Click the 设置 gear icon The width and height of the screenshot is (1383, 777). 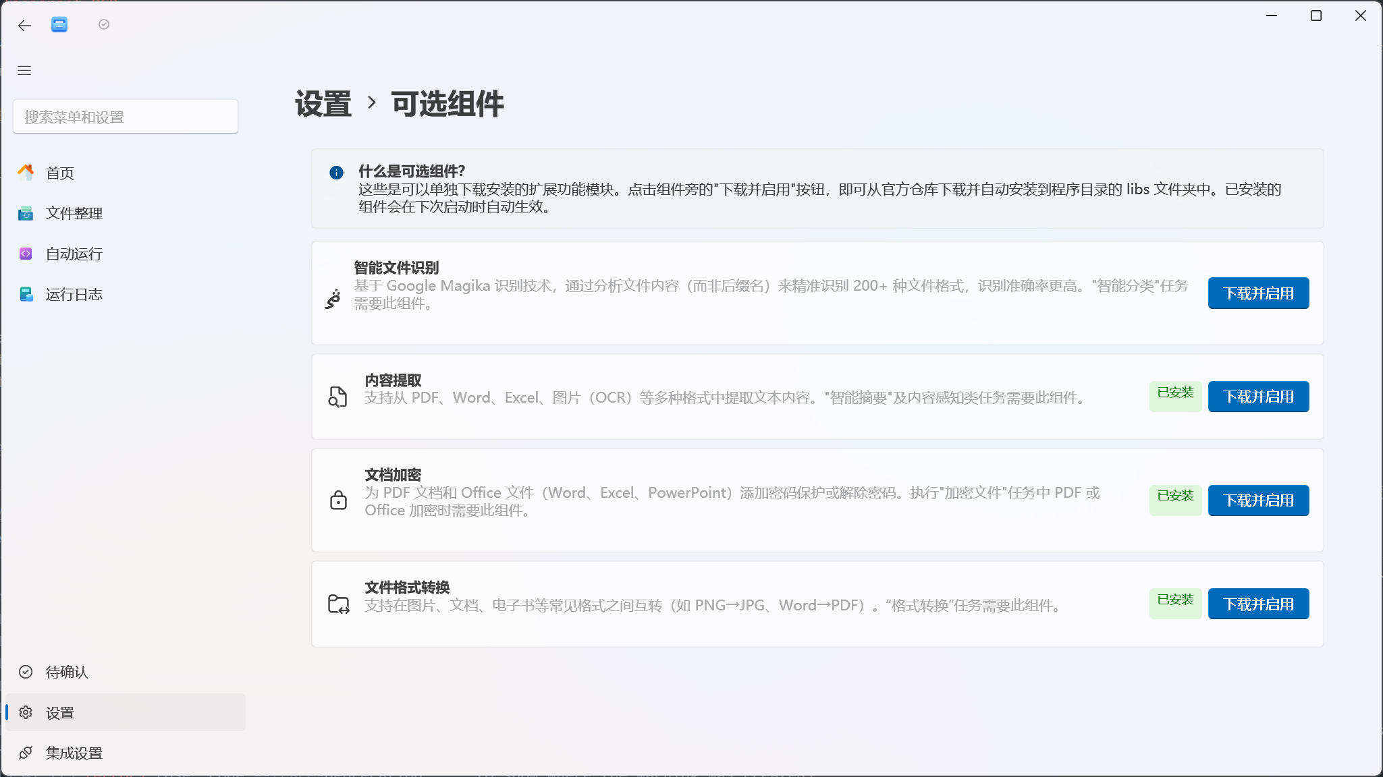click(26, 712)
